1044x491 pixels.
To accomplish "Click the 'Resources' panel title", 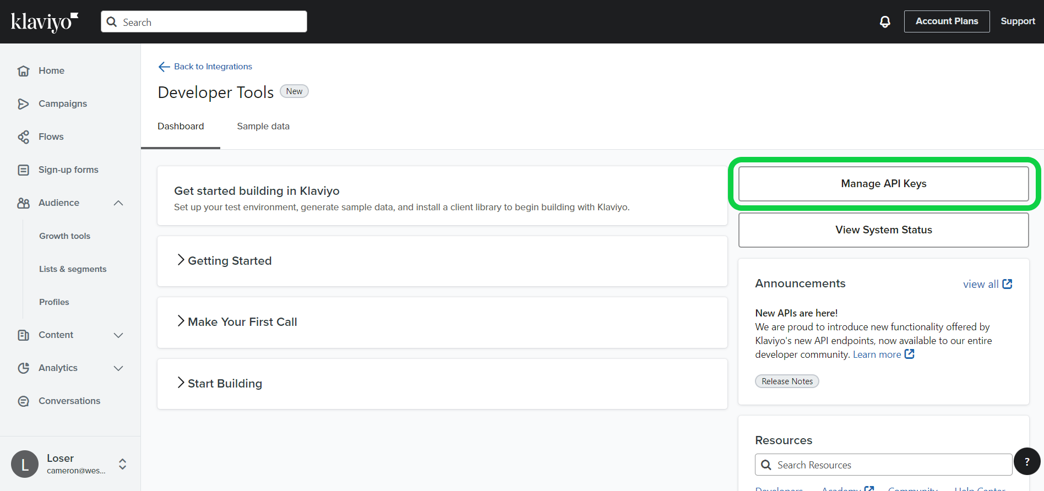I will tap(784, 440).
